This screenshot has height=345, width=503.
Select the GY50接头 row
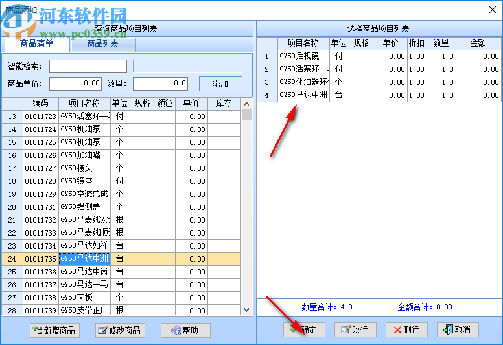tap(121, 168)
